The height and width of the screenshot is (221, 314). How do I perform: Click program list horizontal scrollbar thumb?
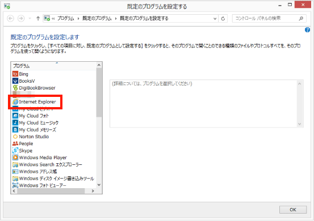(x=51, y=191)
